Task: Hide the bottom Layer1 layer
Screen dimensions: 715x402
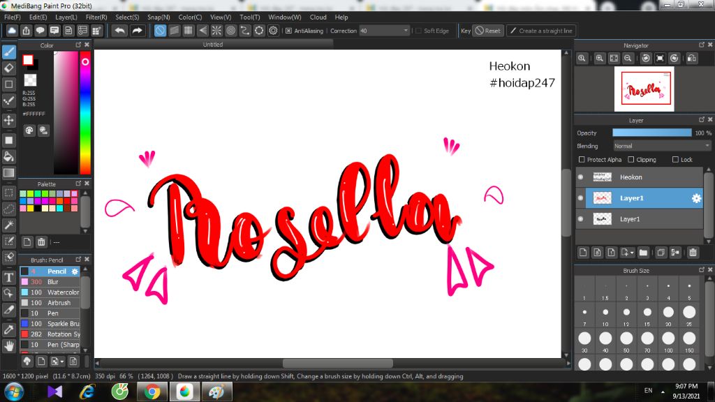Action: click(580, 218)
